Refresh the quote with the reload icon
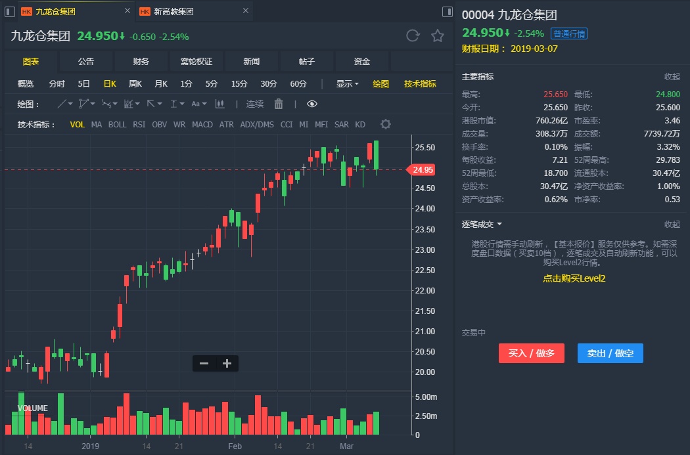 click(413, 35)
